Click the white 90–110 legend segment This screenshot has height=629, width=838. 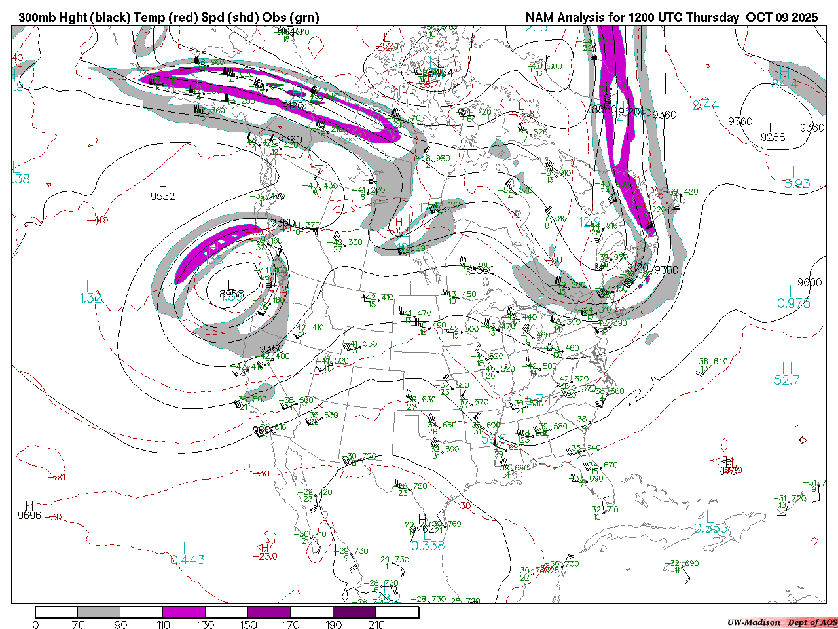[x=141, y=612]
